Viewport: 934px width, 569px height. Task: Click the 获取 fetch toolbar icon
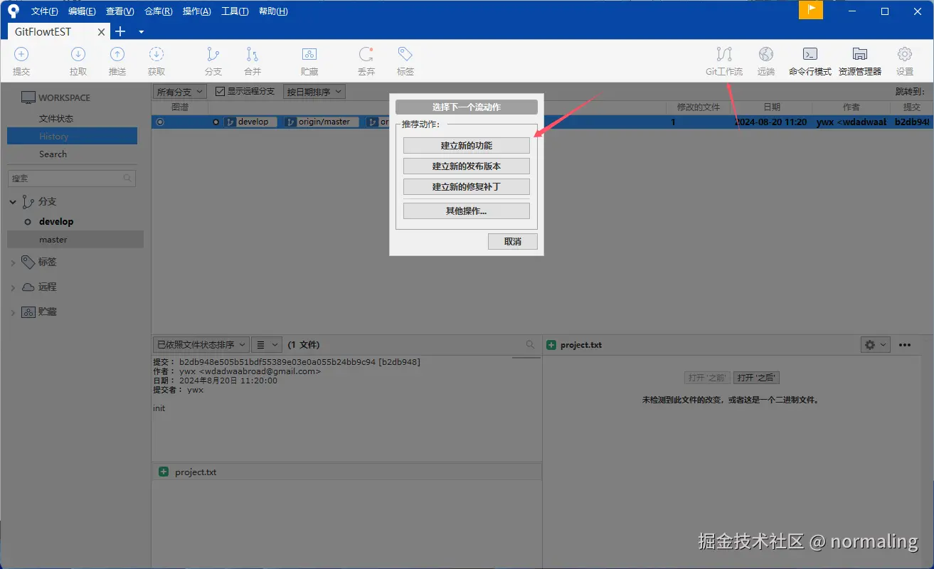pyautogui.click(x=156, y=55)
